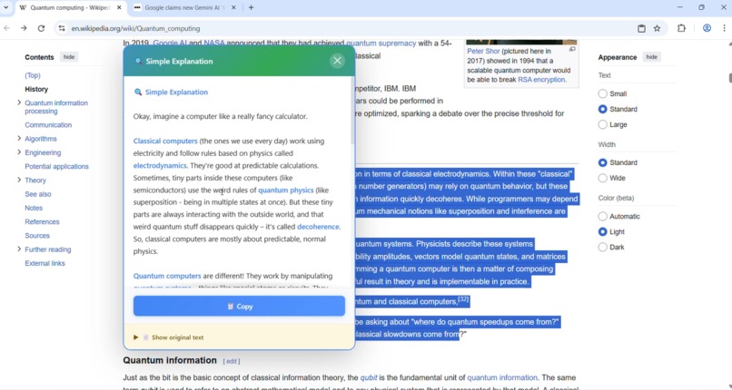Open Chrome three-dot menu
The image size is (732, 390).
pos(724,28)
